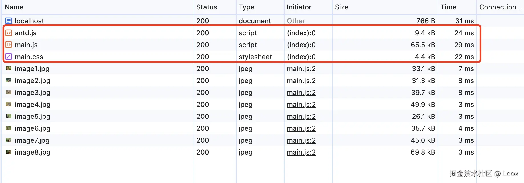
Task: Click the image1.jpg thumbnail icon
Action: pos(9,68)
